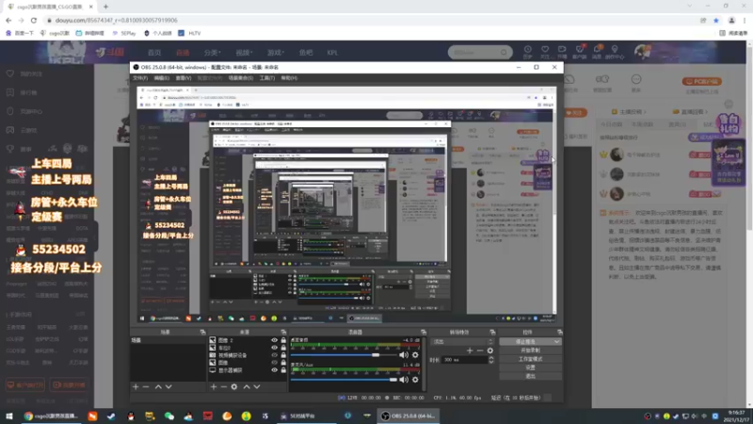Add a new source with plus
Screen dimensions: 753x424
(x=214, y=386)
